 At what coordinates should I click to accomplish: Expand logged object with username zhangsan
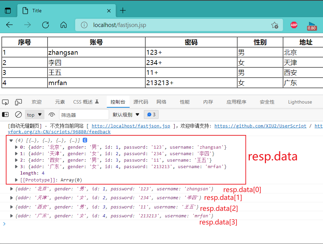pos(12,189)
